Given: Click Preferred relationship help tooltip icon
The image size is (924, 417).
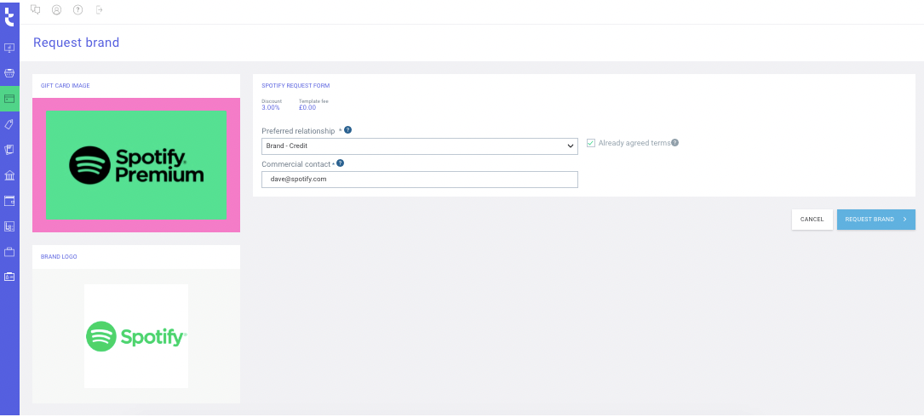Looking at the screenshot, I should 347,129.
